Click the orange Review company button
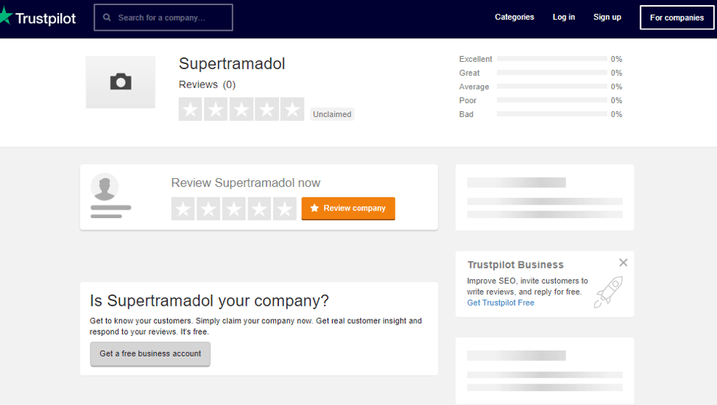717x405 pixels. 348,208
